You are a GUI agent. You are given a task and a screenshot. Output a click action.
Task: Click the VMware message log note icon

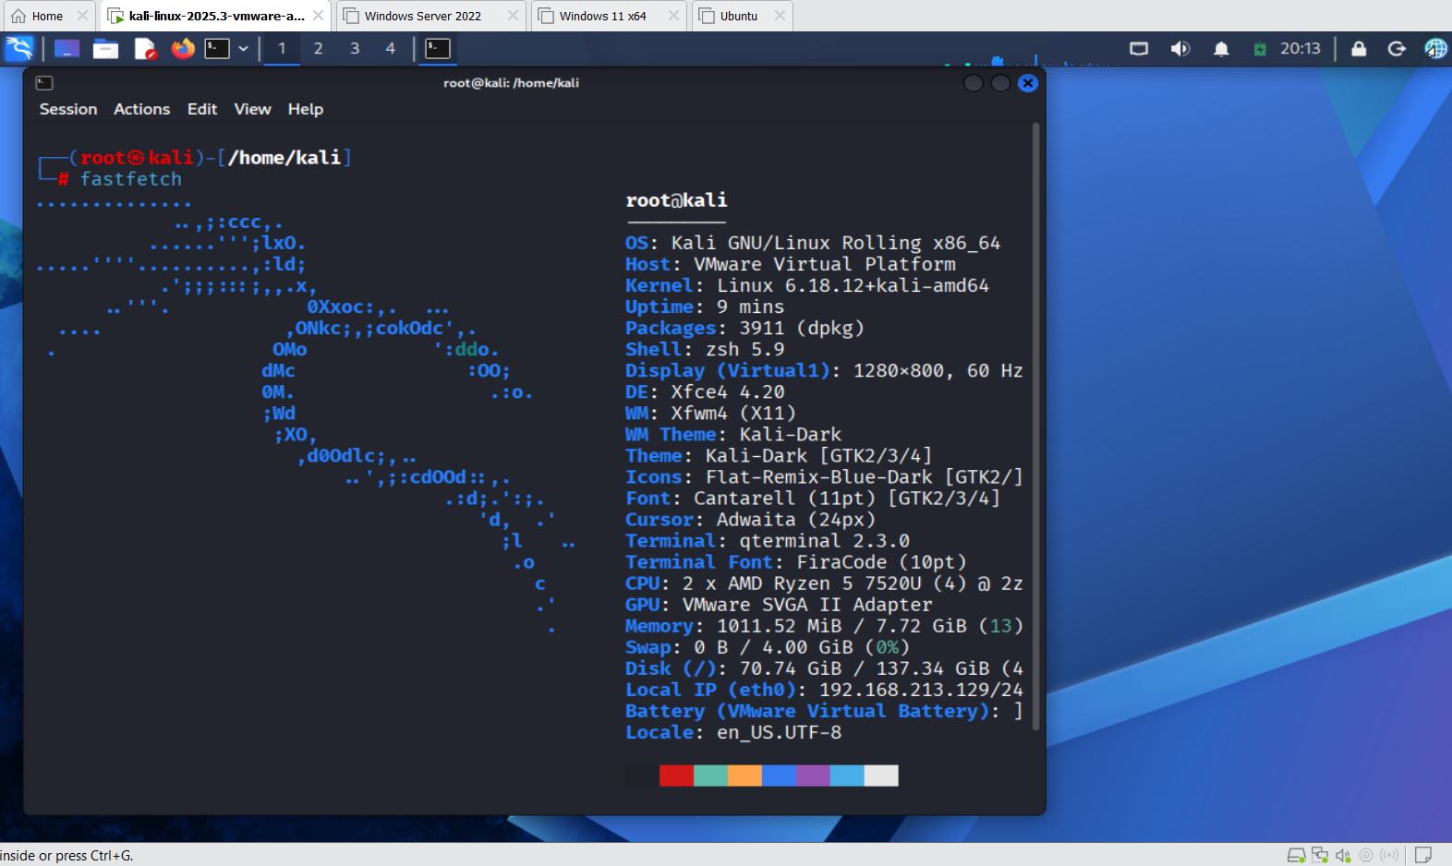[x=1423, y=855]
